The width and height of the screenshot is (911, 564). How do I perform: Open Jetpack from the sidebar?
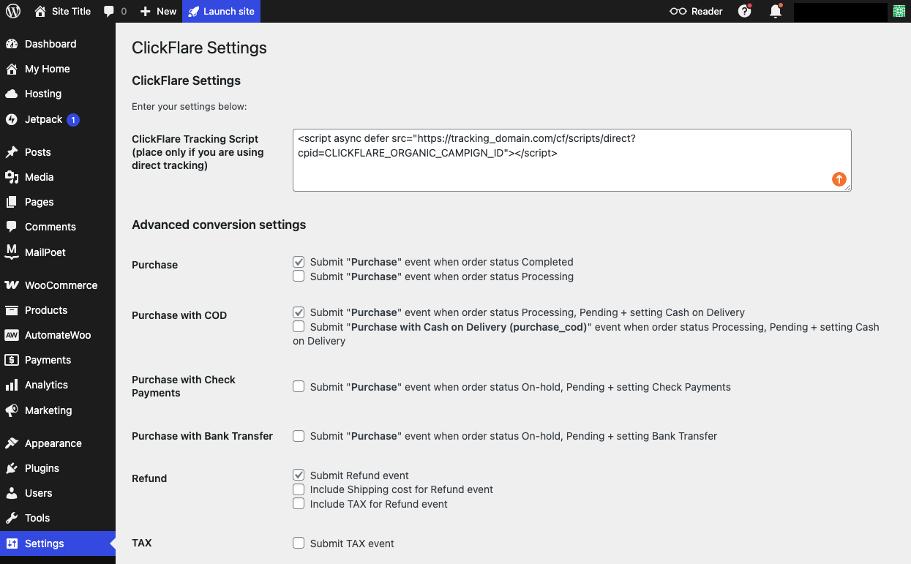(43, 119)
